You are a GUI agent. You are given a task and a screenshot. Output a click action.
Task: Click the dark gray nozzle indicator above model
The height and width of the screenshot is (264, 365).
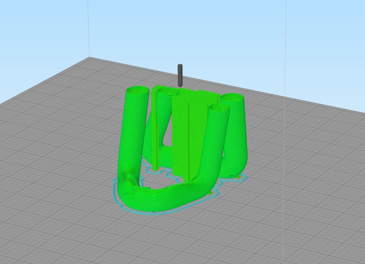180,76
